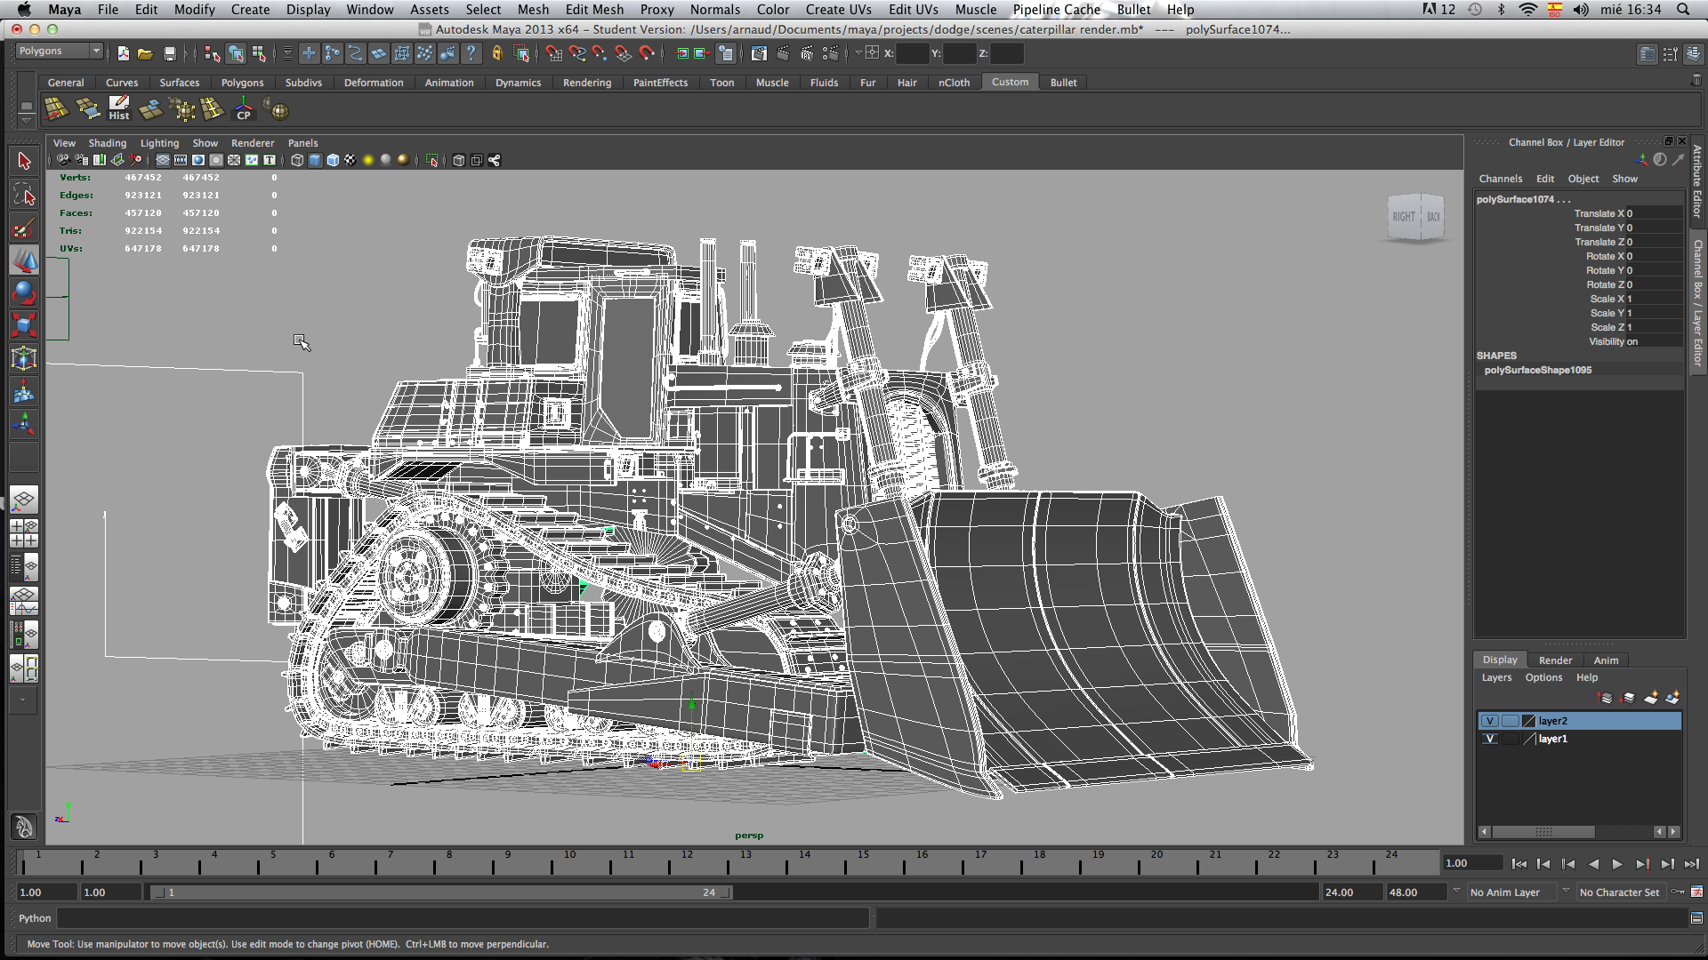Open the No Anim Layer dropdown

click(1512, 892)
